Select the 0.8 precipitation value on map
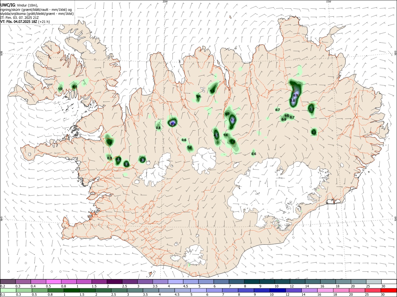This screenshot has width=397, height=297. click(158, 128)
